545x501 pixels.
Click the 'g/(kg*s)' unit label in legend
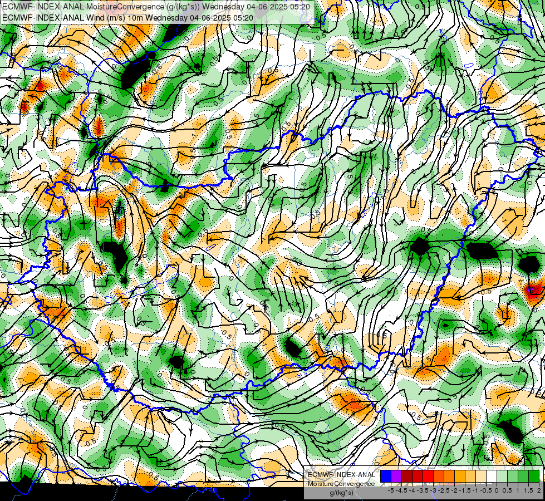click(x=341, y=493)
